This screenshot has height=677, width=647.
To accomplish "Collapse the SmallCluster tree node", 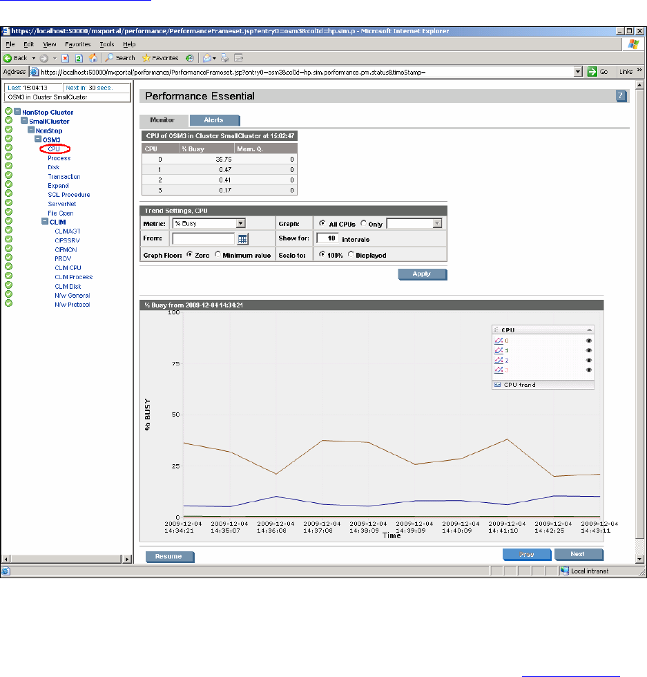I will pos(25,121).
